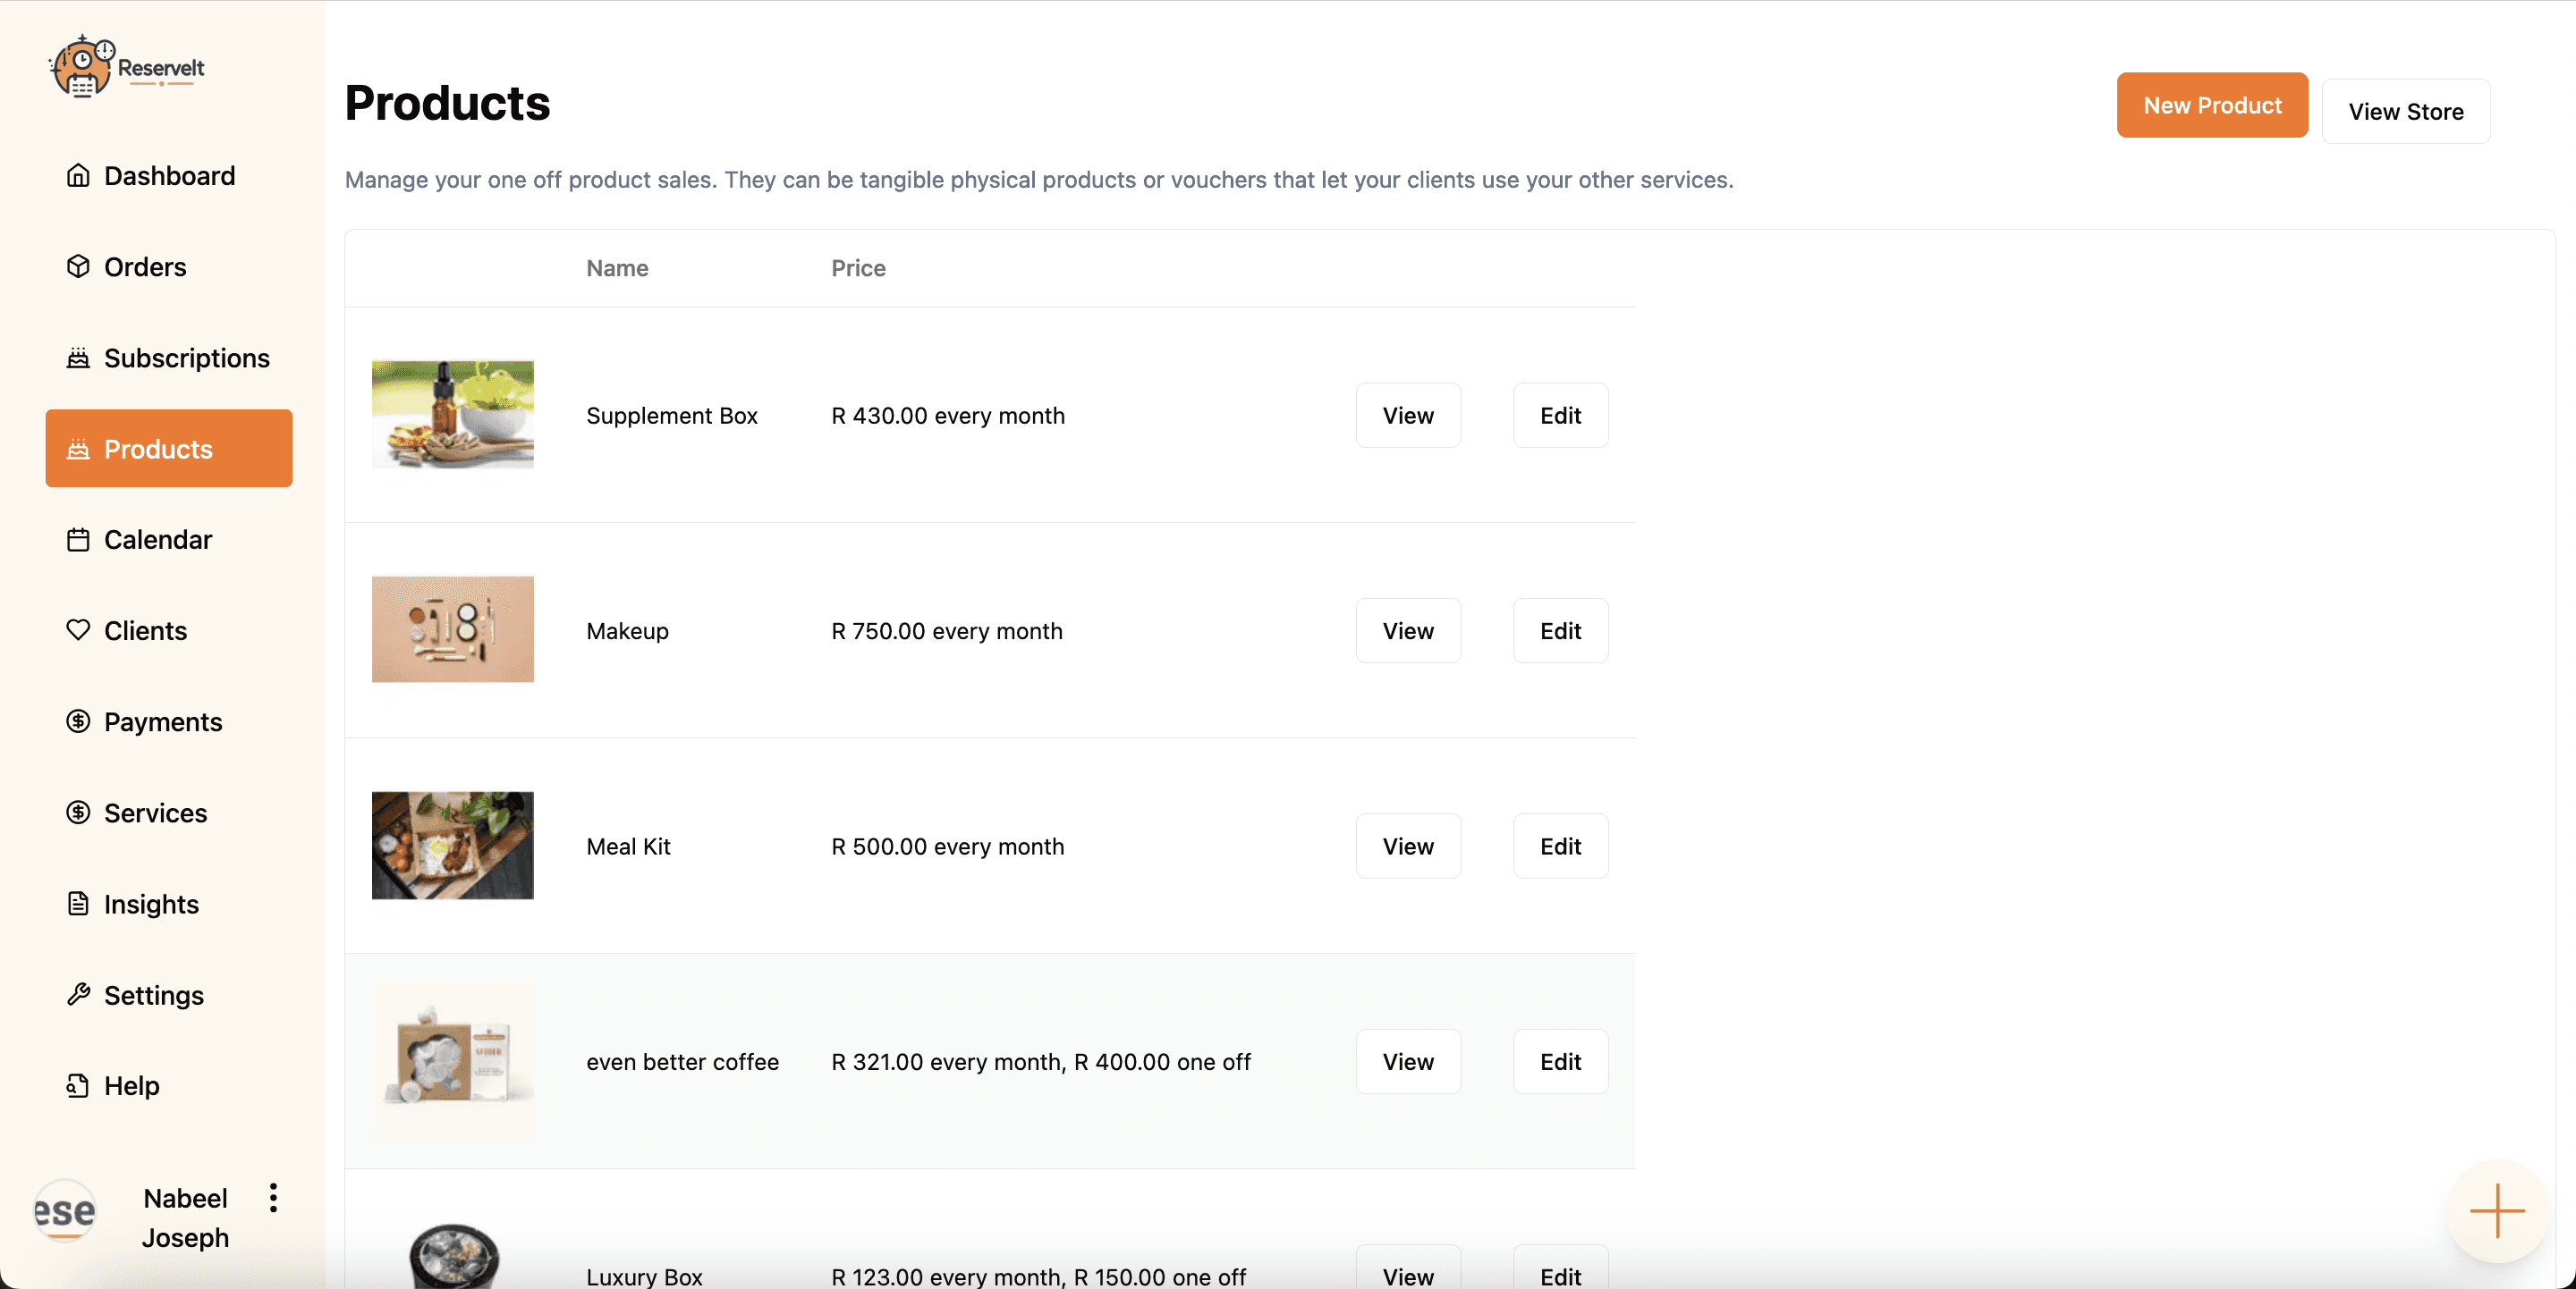The height and width of the screenshot is (1289, 2576).
Task: Click the Products page heading
Action: pos(447,103)
